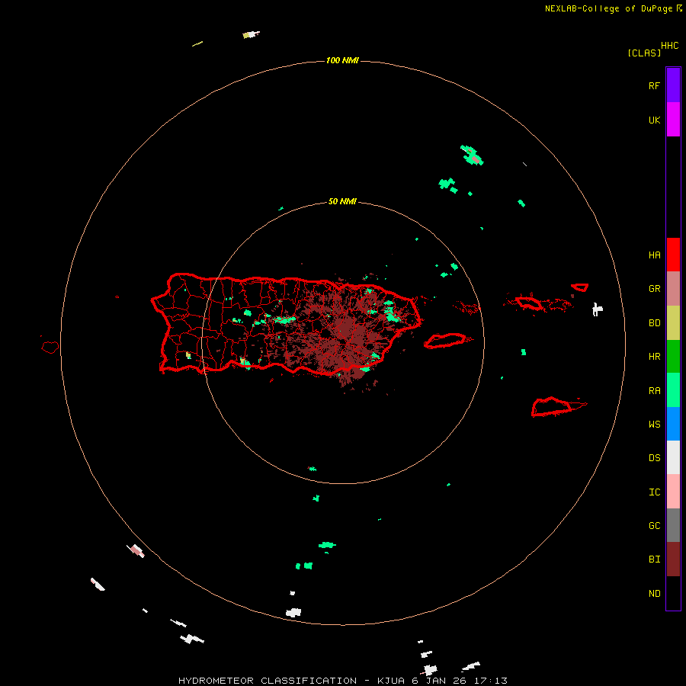Click the HR legend label
This screenshot has height=686, width=686.
click(654, 357)
